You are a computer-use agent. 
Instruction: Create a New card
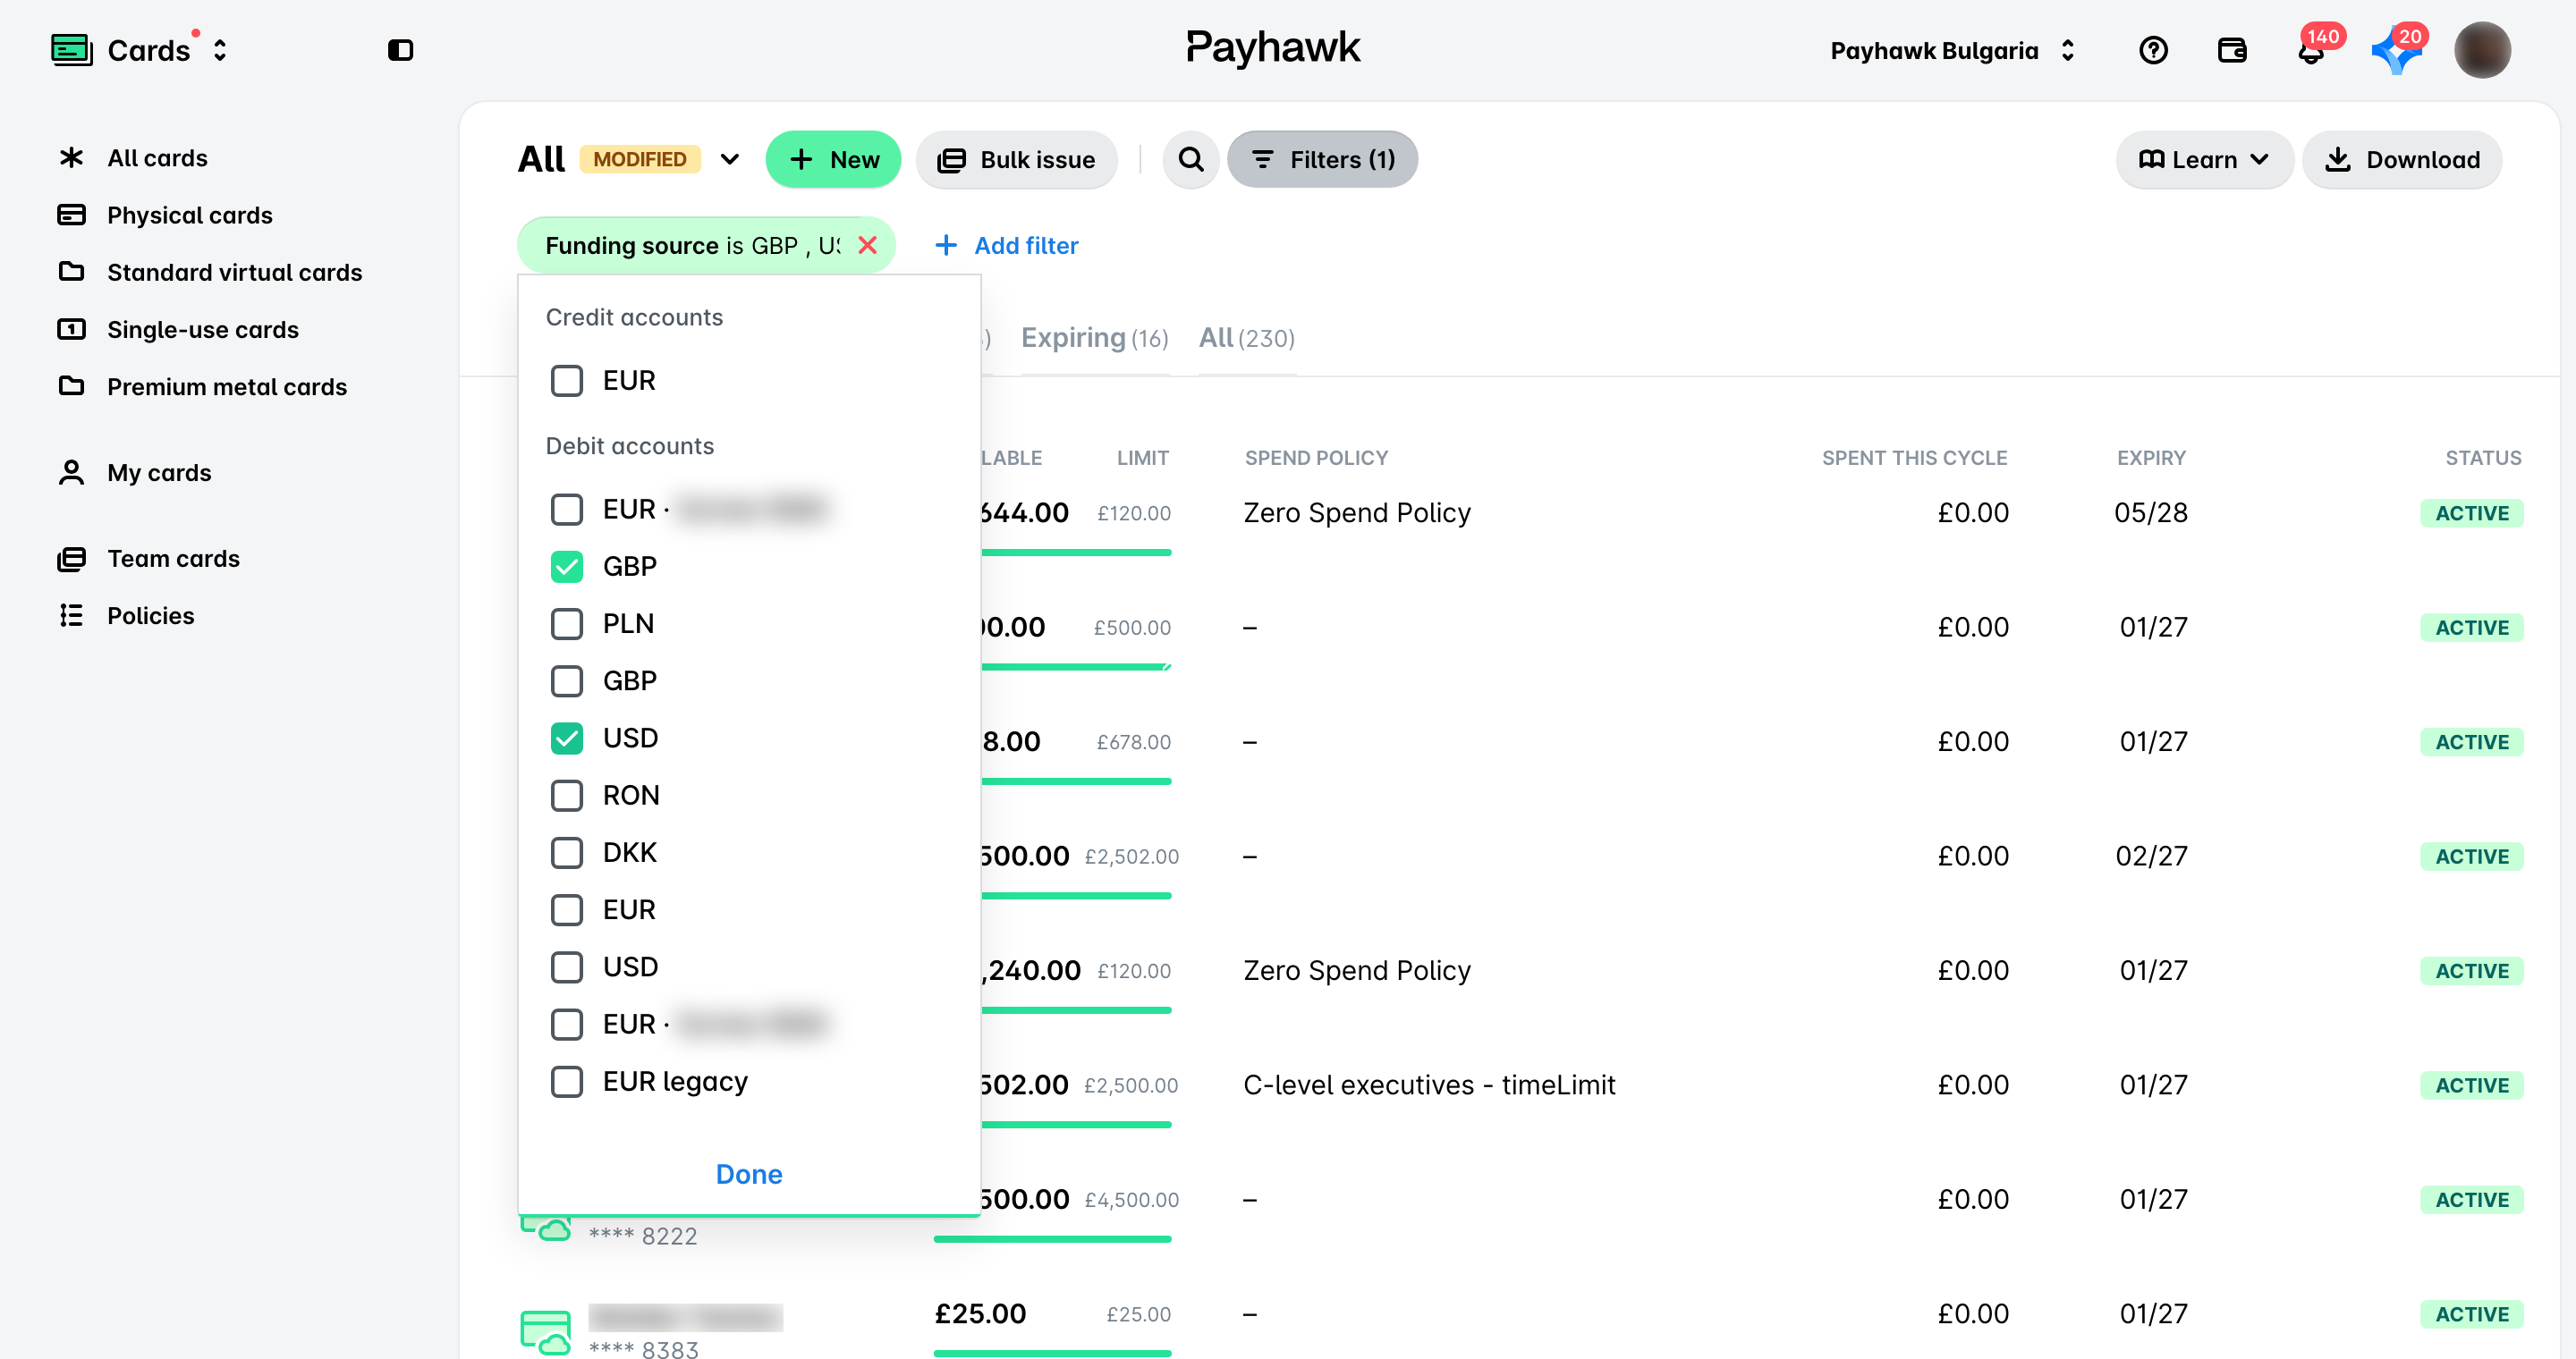click(x=833, y=159)
